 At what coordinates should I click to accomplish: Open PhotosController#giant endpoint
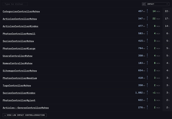19,100
